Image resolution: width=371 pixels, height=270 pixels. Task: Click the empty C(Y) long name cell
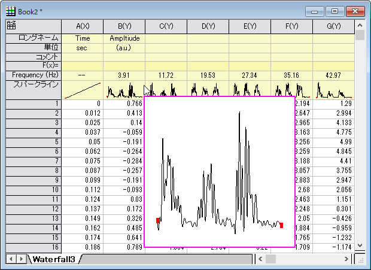click(166, 38)
